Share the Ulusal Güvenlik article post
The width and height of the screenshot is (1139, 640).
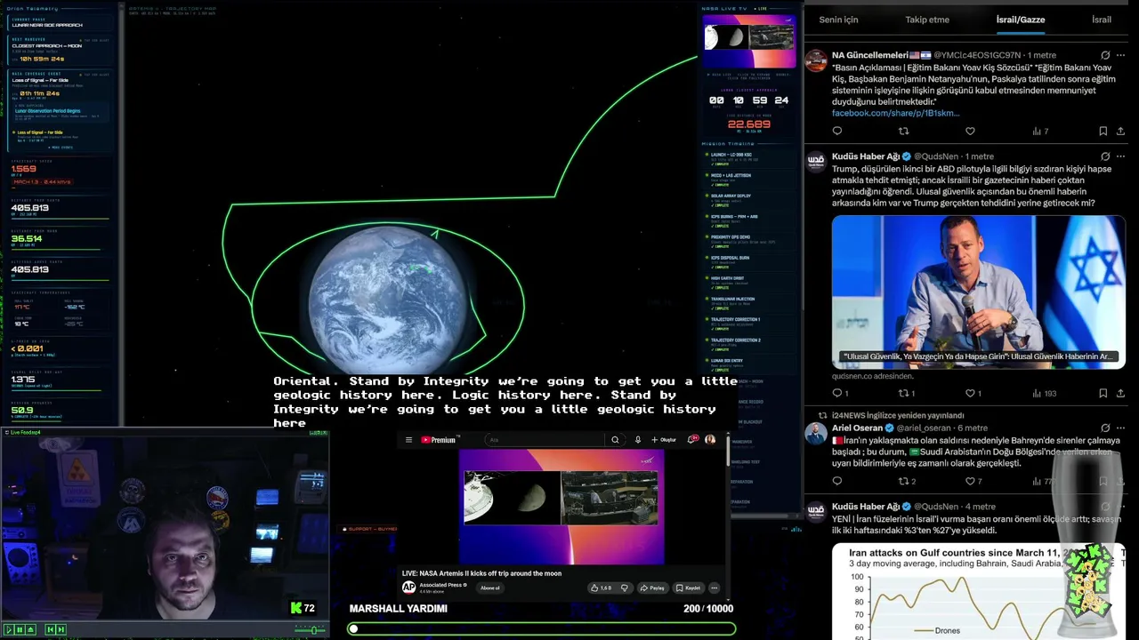(1120, 393)
